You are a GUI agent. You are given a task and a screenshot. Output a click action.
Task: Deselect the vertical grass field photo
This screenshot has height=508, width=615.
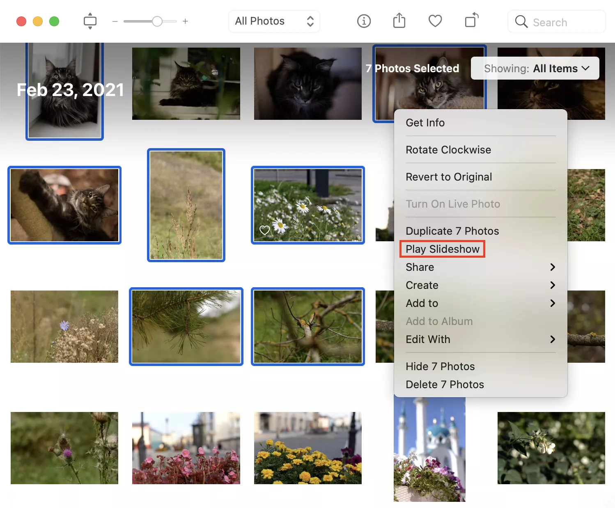[186, 205]
